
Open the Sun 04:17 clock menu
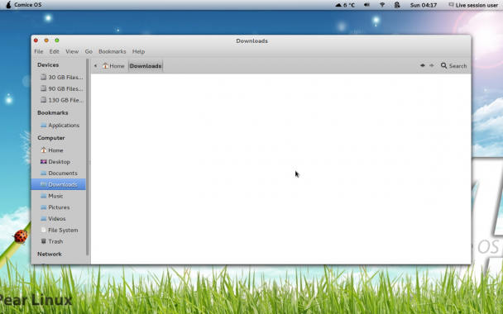tap(424, 5)
